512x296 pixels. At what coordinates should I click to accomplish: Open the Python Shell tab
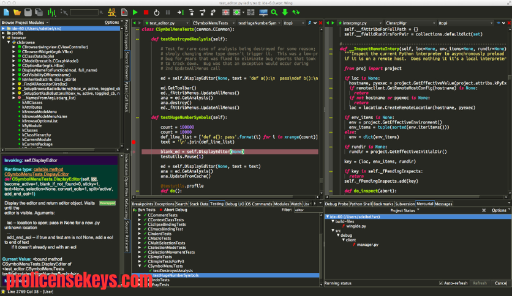tap(361, 204)
